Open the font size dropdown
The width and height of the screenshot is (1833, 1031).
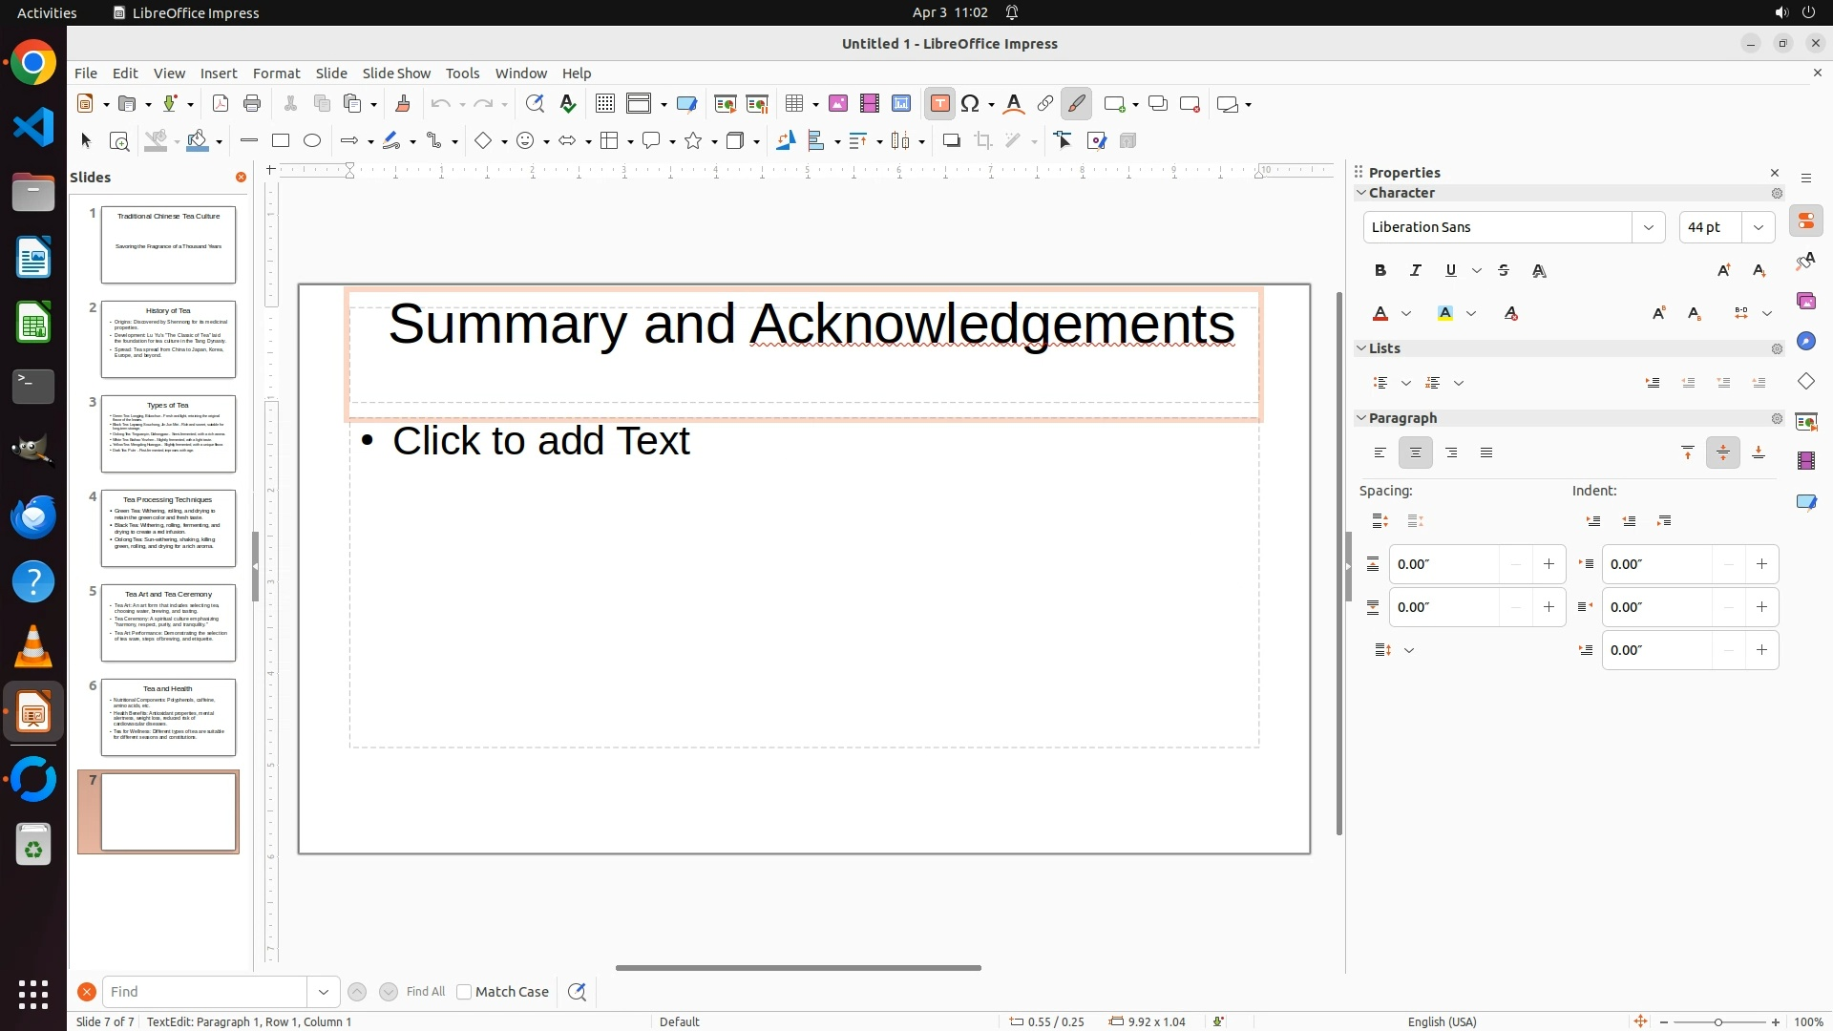(1759, 227)
